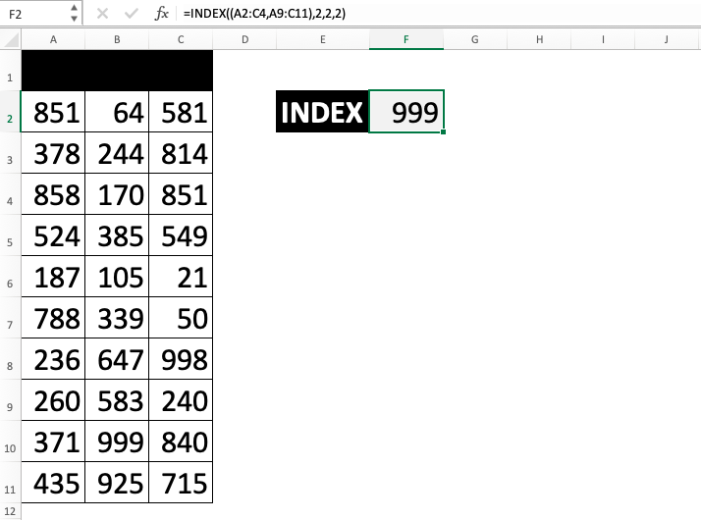Select row 8 header
This screenshot has height=520, width=701.
point(10,359)
